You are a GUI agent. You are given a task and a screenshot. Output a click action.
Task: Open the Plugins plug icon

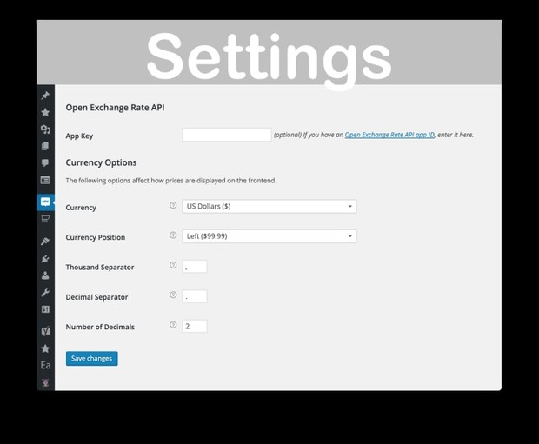pyautogui.click(x=45, y=258)
